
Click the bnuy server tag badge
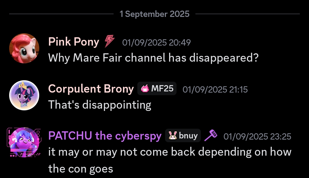183,136
